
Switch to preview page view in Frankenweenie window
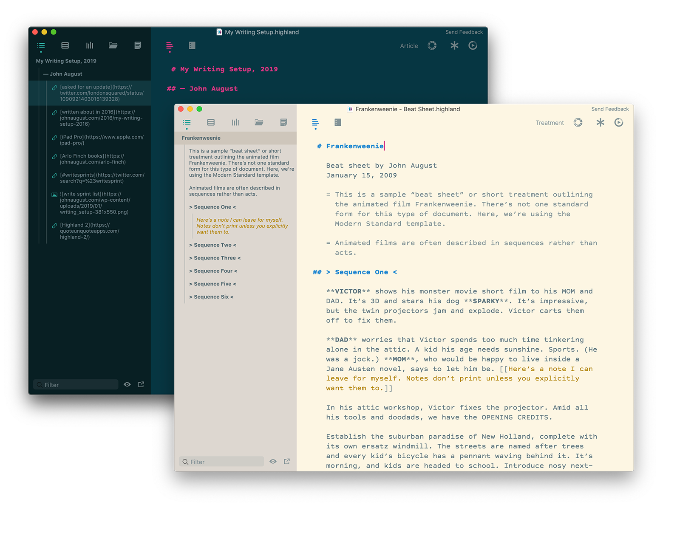pos(338,123)
